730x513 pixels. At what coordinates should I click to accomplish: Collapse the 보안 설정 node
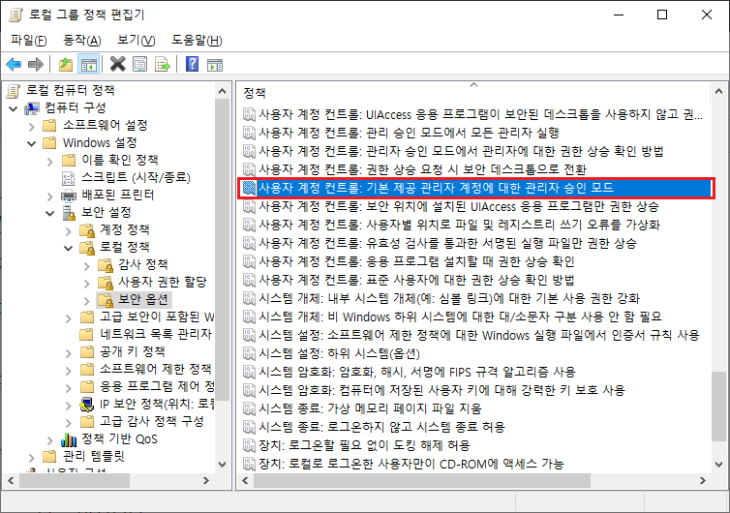point(49,213)
